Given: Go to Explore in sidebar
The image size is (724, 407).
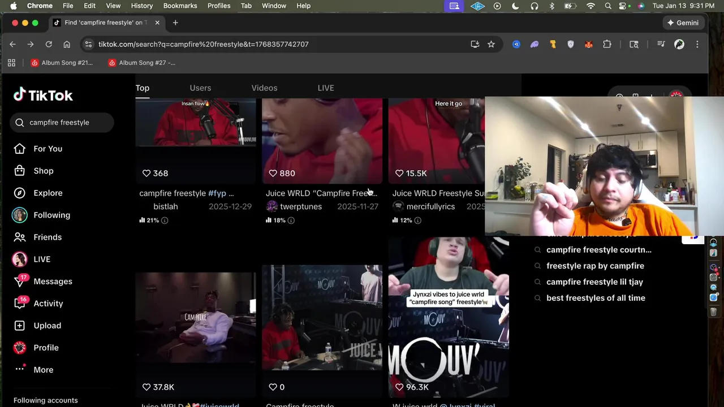Looking at the screenshot, I should tap(48, 193).
